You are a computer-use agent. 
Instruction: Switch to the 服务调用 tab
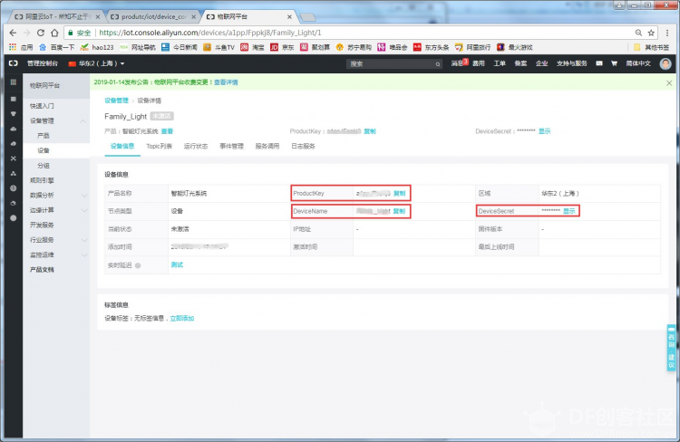tap(267, 146)
